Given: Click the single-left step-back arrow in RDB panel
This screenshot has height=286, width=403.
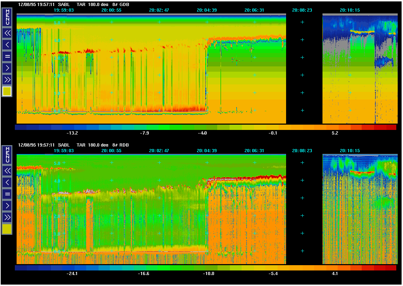Looking at the screenshot, I should (x=7, y=183).
